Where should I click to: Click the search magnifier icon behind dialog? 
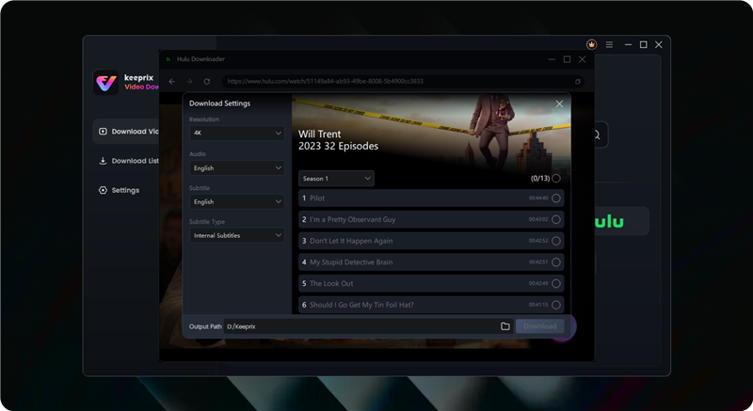point(597,134)
